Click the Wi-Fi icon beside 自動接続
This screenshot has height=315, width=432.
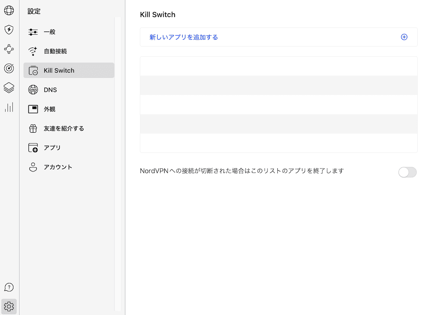[x=33, y=51]
